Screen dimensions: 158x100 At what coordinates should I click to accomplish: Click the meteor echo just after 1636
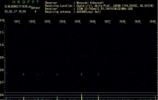pyautogui.click(x=98, y=74)
